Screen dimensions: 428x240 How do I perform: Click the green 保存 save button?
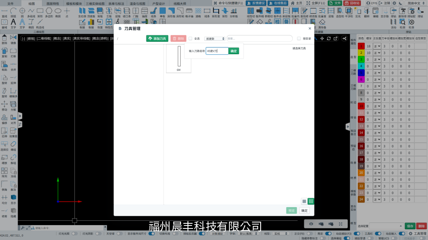(x=410, y=226)
